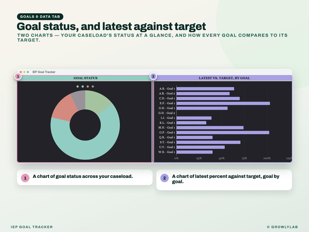309x232 pixels.
Task: Click the GOALS & DATA TAB pill
Action: [40, 16]
